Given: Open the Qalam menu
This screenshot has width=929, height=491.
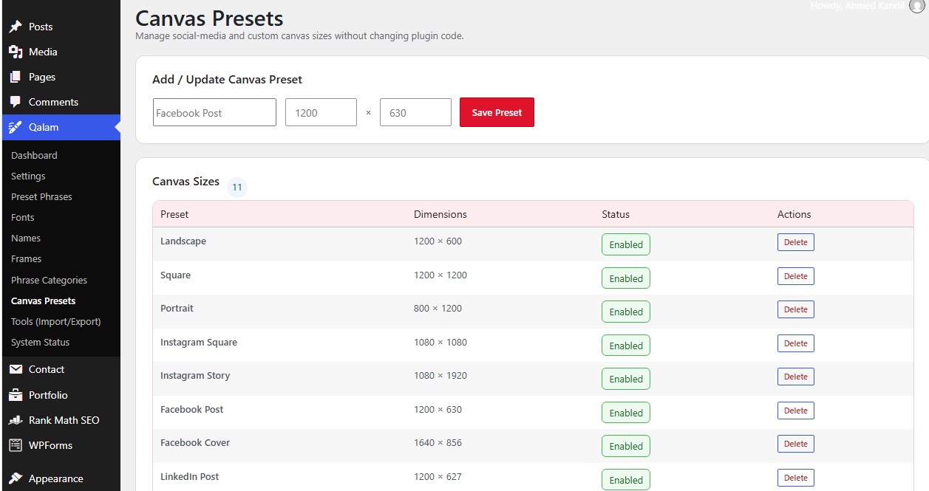Looking at the screenshot, I should point(60,127).
